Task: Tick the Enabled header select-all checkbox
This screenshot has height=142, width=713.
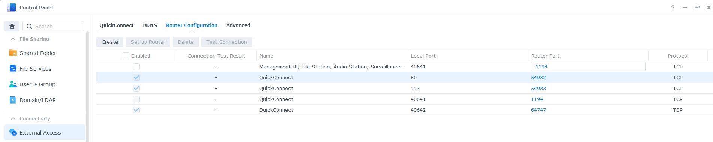Action: coord(126,56)
